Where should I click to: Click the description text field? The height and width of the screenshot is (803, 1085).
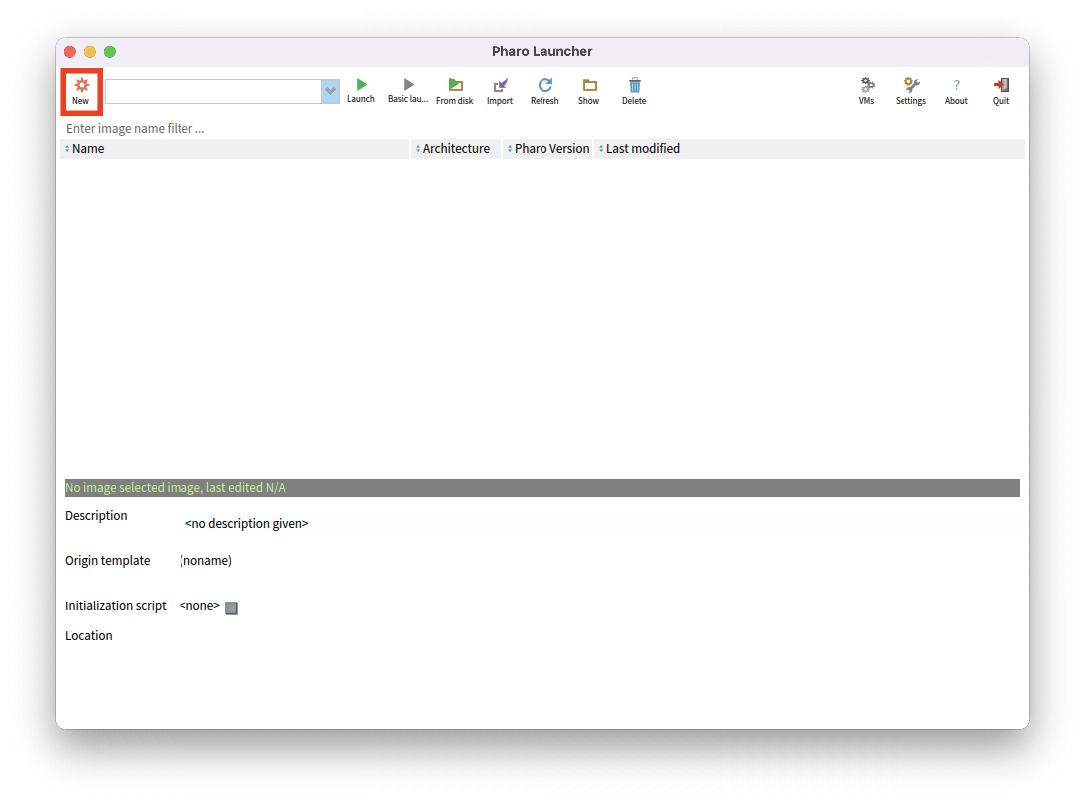click(x=598, y=523)
